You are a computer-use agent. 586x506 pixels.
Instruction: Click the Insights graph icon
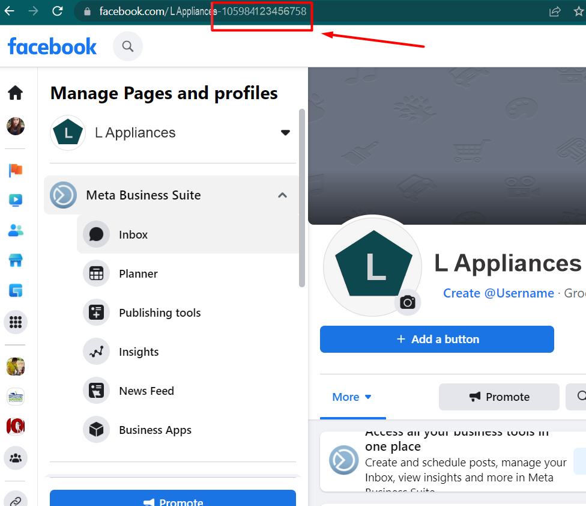pyautogui.click(x=97, y=352)
